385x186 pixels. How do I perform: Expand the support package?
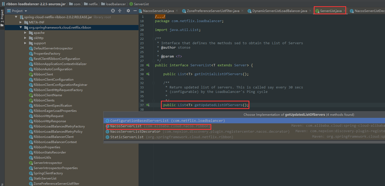pyautogui.click(x=26, y=43)
